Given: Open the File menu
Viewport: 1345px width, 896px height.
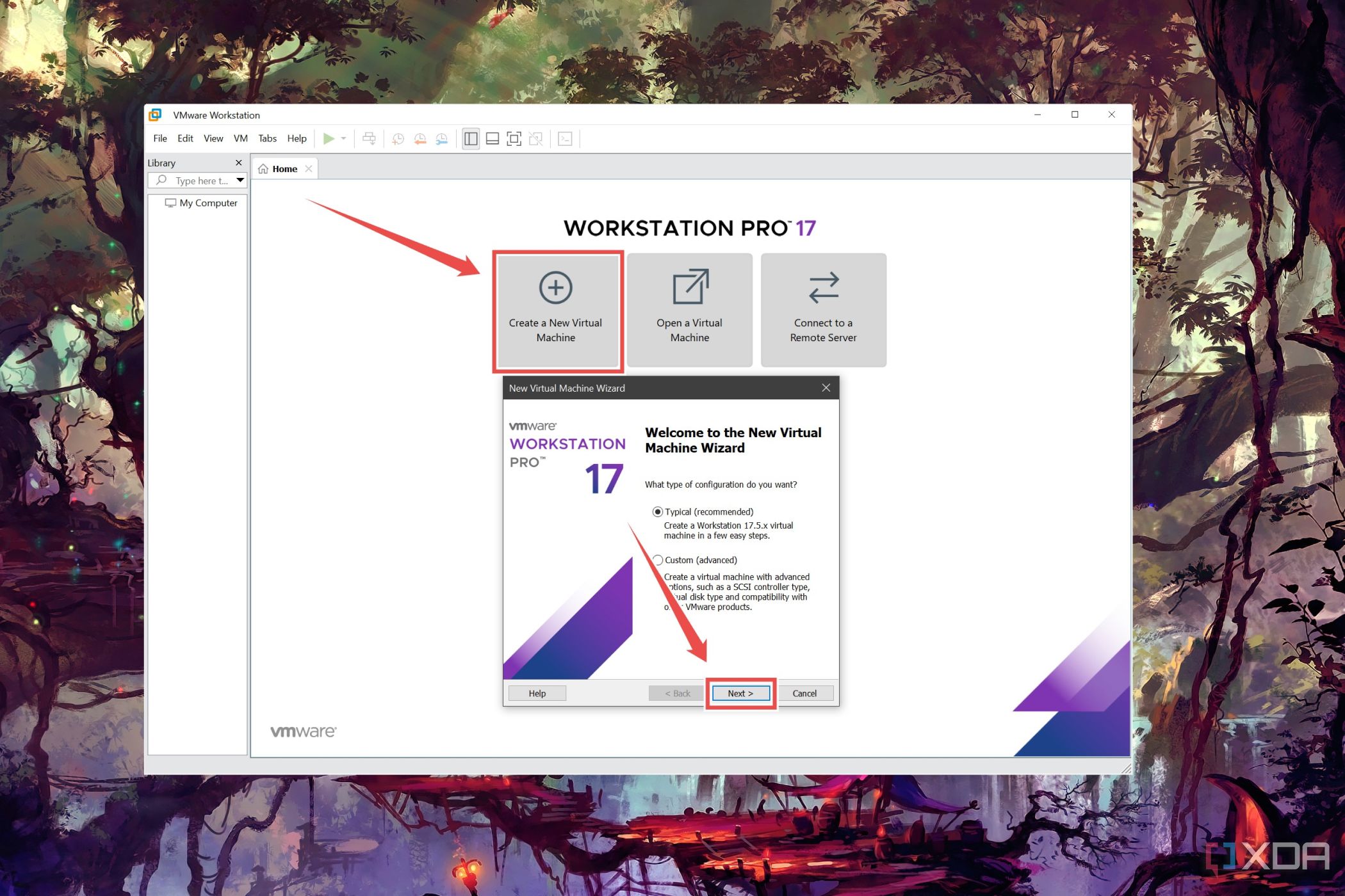Looking at the screenshot, I should click(x=159, y=138).
